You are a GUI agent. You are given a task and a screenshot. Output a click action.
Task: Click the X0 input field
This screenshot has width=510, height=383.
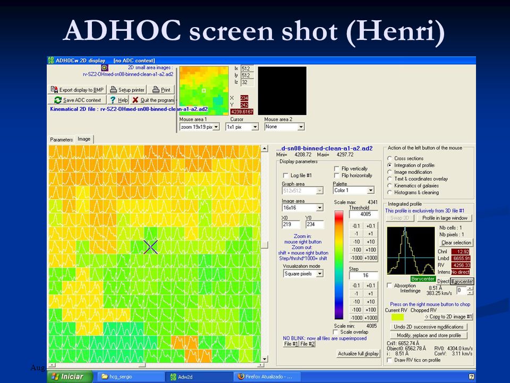(x=291, y=224)
